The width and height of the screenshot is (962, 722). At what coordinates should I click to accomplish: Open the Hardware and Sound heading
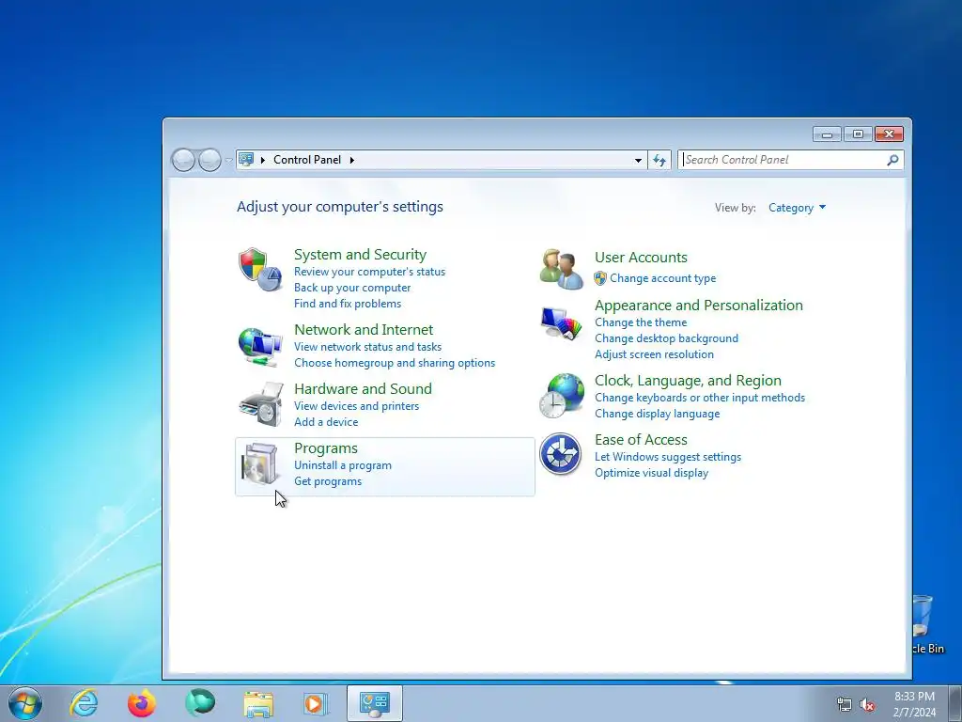[363, 388]
